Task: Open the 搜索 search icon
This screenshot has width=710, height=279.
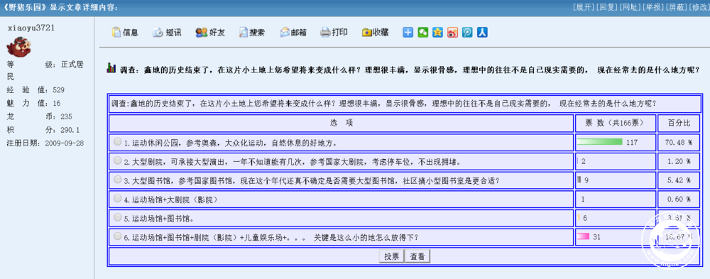Action: click(243, 33)
